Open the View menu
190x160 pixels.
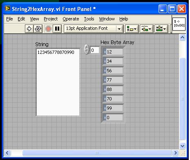pyautogui.click(x=34, y=19)
